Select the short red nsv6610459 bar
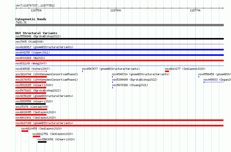Screen dimensions: 231x152 click(x=25, y=131)
